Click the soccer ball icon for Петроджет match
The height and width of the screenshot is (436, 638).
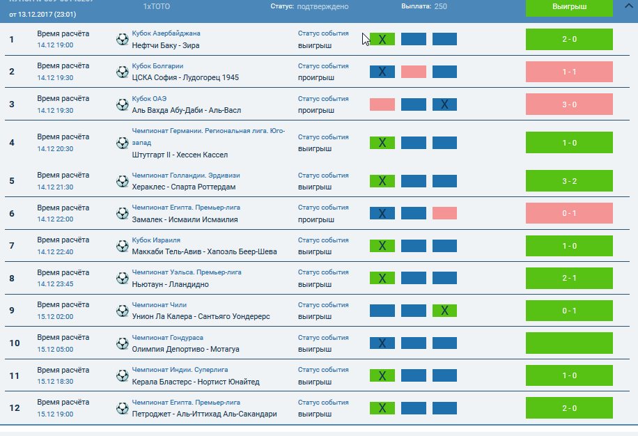click(122, 408)
